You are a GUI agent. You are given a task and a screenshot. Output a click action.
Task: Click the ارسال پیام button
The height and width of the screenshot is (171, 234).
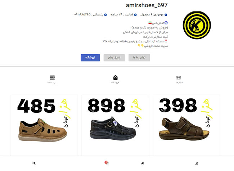pyautogui.click(x=114, y=57)
